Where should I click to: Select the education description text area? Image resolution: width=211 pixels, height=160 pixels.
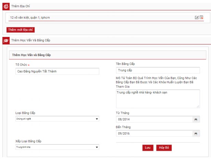[x=158, y=99]
